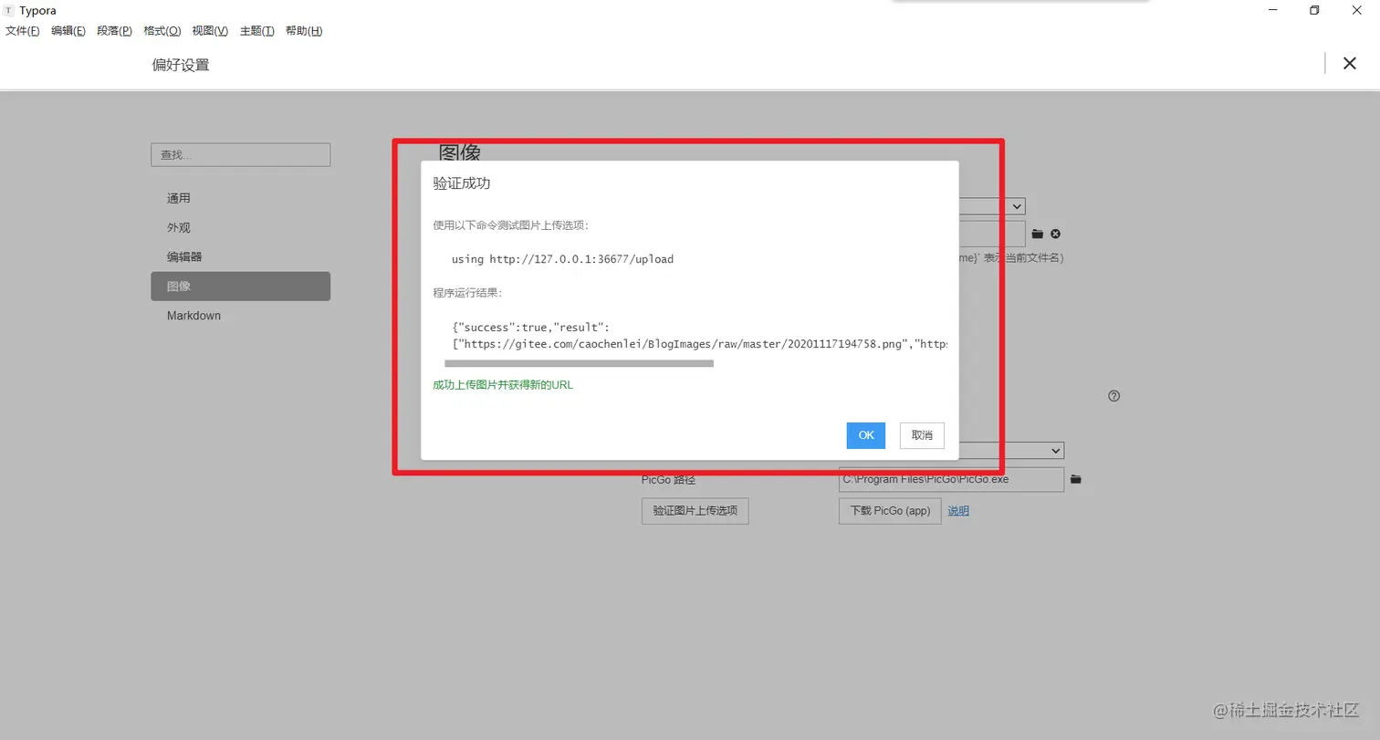
Task: Open the 文件(F) menu
Action: click(23, 31)
